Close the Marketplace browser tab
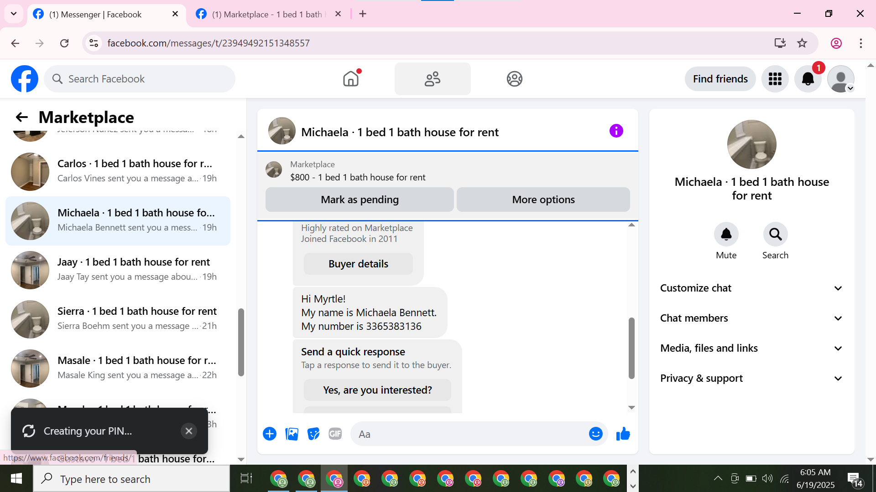876x492 pixels. coord(338,14)
